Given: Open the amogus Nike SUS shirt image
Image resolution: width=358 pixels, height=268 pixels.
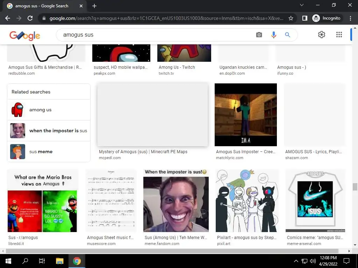Looking at the screenshot, I should click(315, 201).
